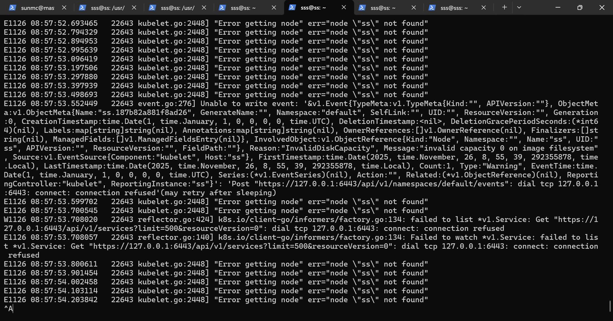
Task: Close the currently active sss@ss: ~ tab
Action: 344,7
